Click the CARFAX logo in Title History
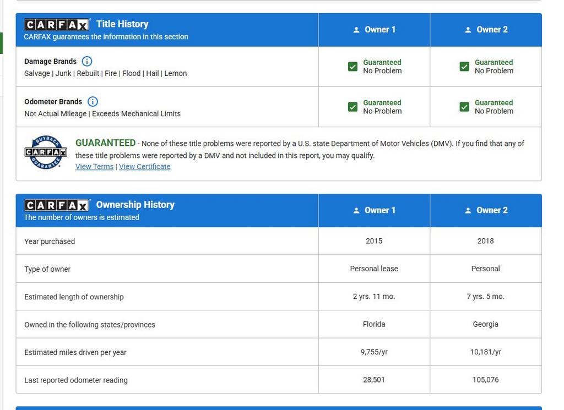The width and height of the screenshot is (564, 410). (57, 25)
